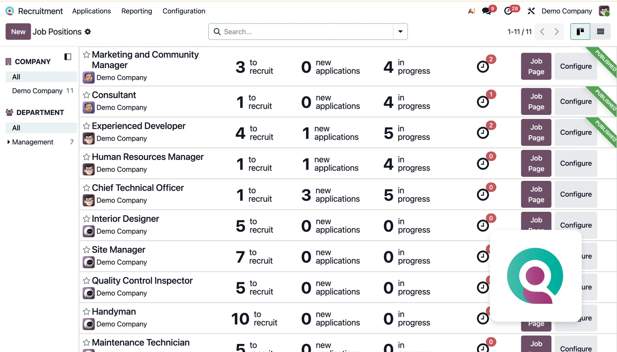The image size is (617, 352).
Task: Create a New job position
Action: click(18, 31)
